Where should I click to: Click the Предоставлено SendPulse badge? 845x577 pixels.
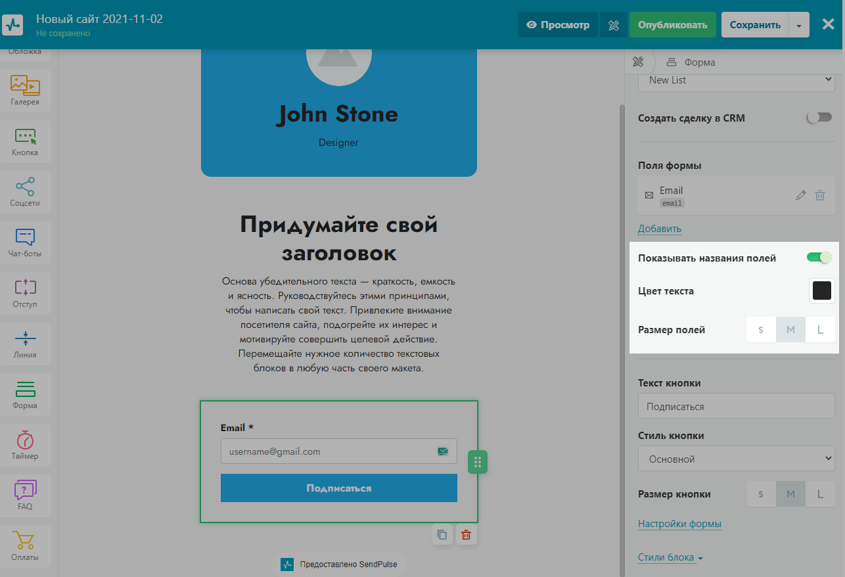click(339, 564)
